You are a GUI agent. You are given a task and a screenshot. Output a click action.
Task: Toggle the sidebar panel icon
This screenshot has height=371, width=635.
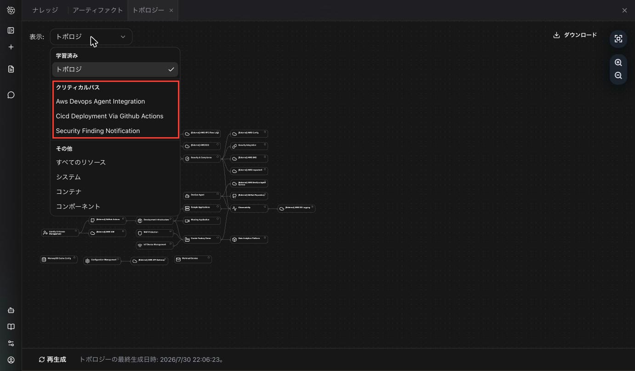(11, 30)
